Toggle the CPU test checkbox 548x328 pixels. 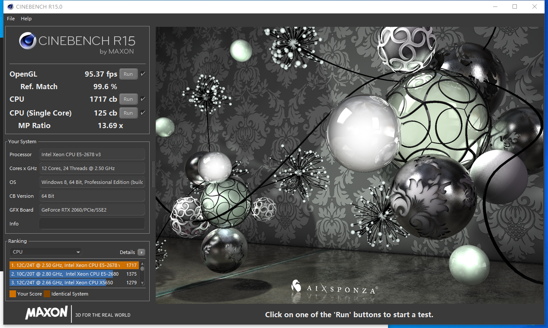pyautogui.click(x=143, y=99)
